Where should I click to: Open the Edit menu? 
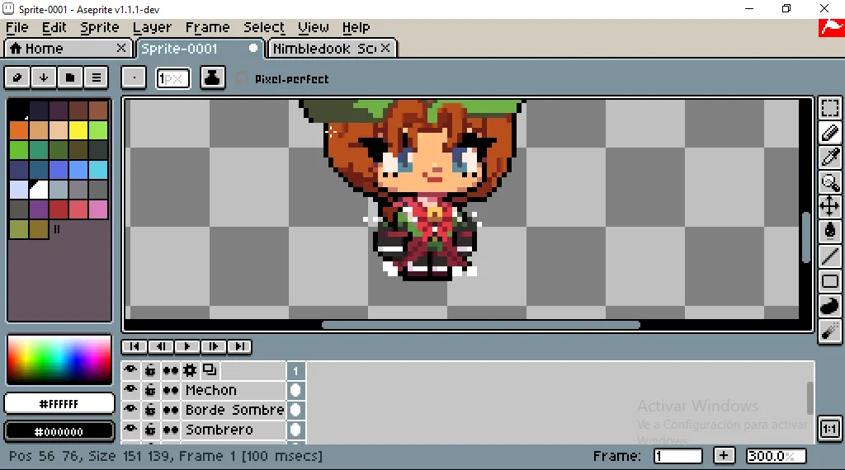[x=54, y=27]
